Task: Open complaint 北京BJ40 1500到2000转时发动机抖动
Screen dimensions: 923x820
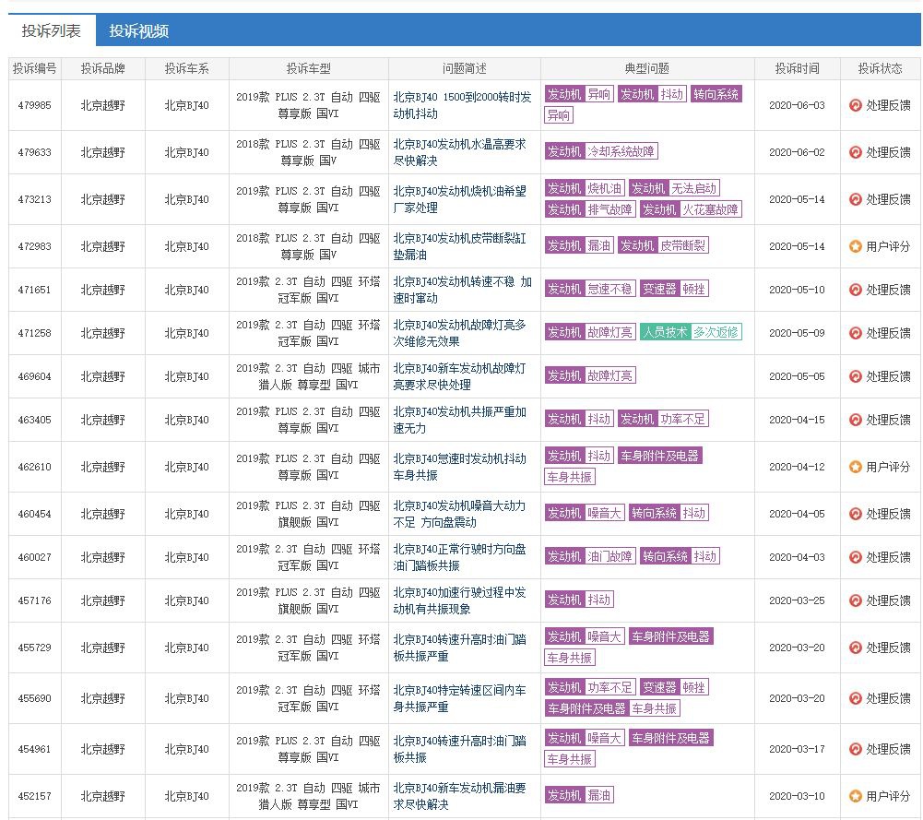Action: tap(462, 105)
